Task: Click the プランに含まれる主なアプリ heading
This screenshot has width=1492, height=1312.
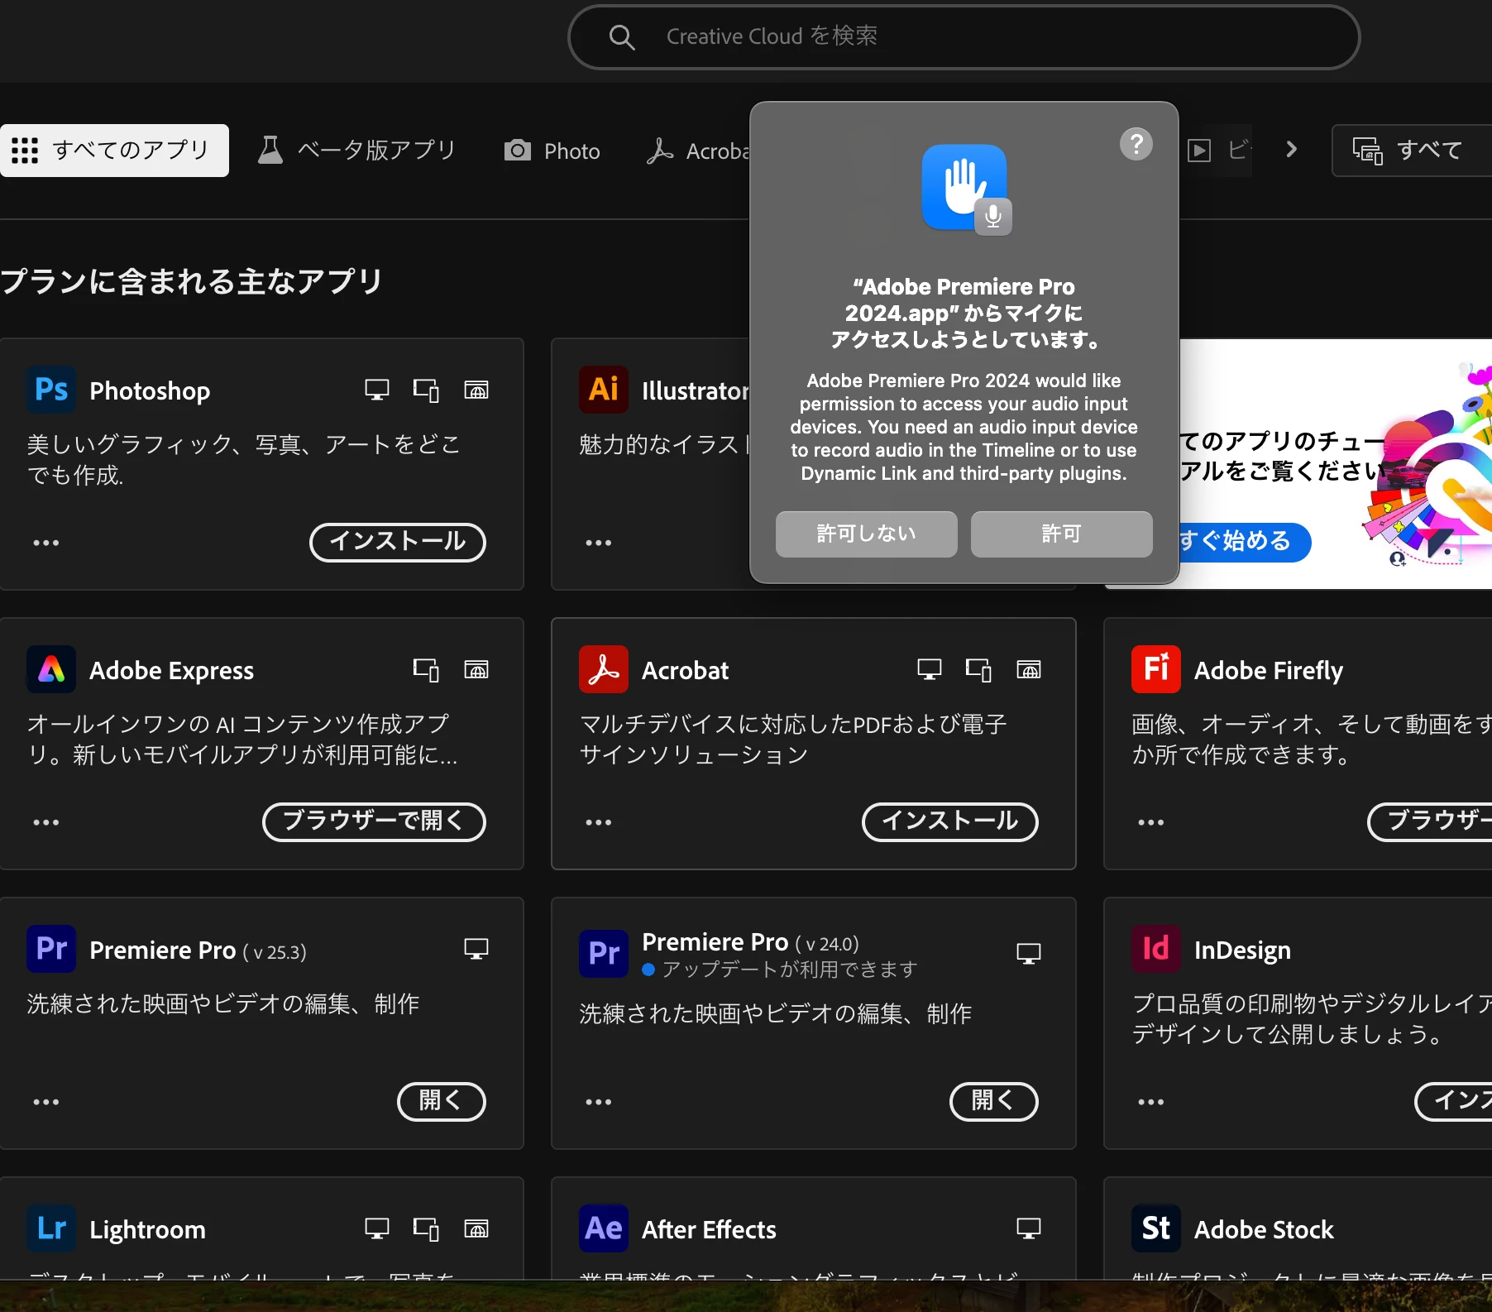Action: coord(191,282)
